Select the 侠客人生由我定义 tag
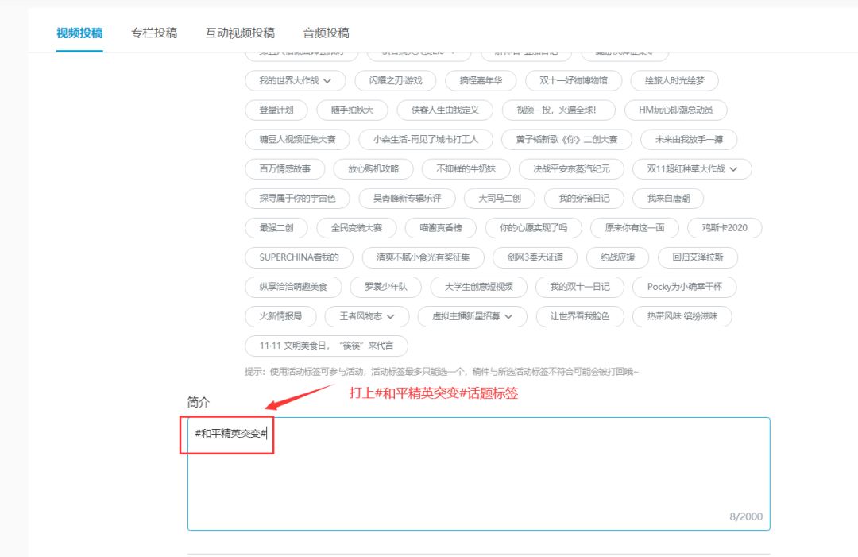This screenshot has height=557, width=858. 445,110
